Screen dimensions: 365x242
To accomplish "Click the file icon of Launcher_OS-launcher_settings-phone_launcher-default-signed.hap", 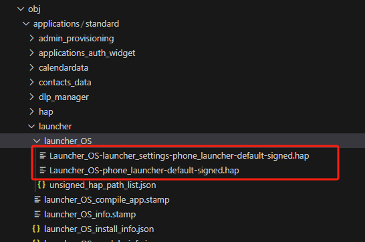I will [43, 155].
